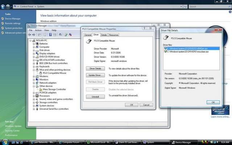Click the Forward arrow in Device Manager toolbar
Screen dimensions: 232x145
click(x=34, y=35)
